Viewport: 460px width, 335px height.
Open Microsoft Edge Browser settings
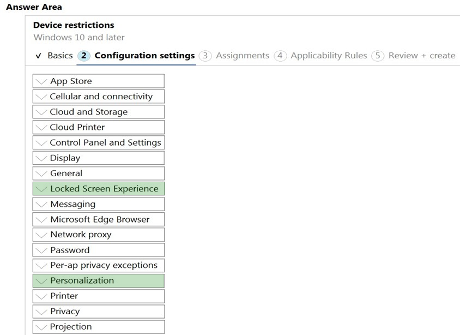99,219
